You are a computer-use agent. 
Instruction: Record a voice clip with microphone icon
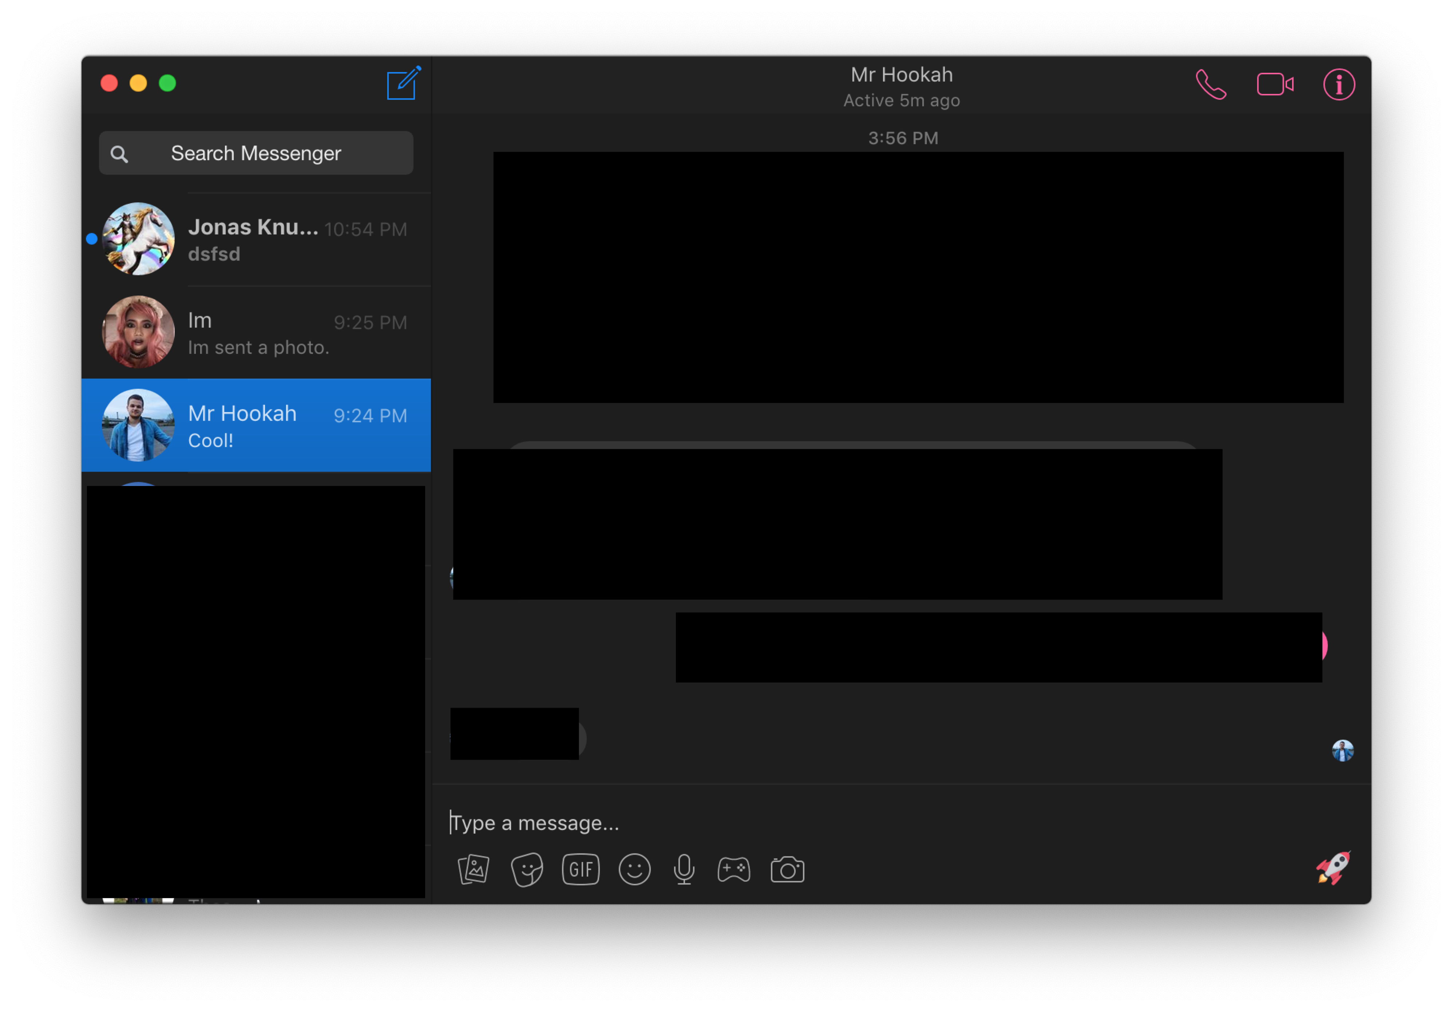[684, 869]
